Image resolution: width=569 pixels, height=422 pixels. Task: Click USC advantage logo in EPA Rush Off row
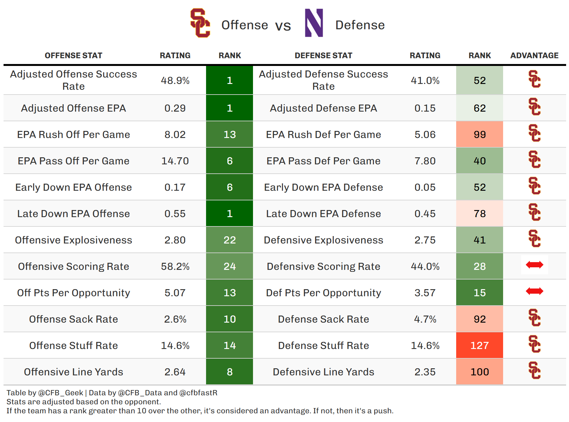coord(534,133)
